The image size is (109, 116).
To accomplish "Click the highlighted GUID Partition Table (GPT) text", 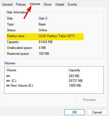I will (57, 36).
